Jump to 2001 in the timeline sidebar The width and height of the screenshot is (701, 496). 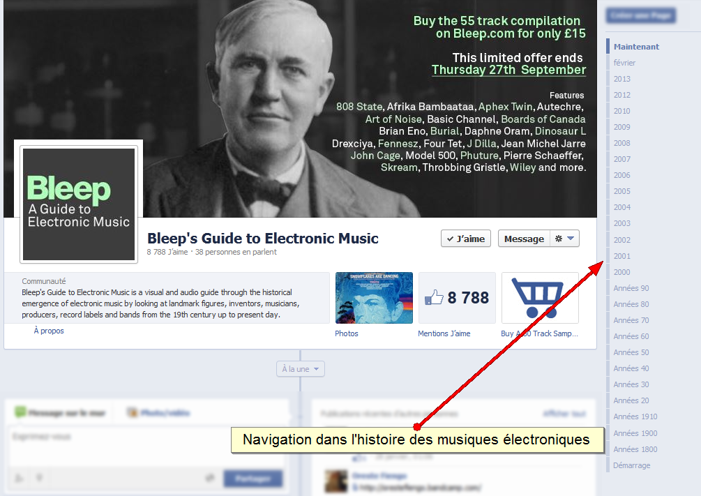click(621, 255)
